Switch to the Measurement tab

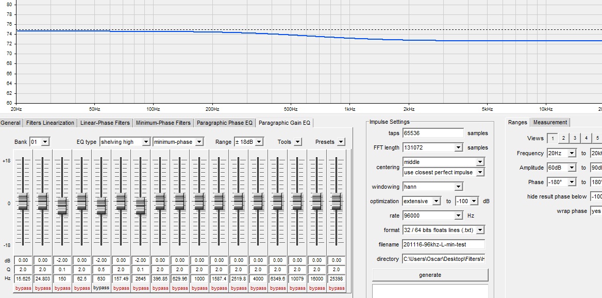pos(550,123)
